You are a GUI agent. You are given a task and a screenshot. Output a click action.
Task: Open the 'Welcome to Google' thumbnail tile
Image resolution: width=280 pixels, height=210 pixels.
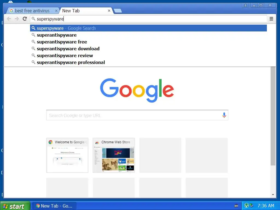coord(67,155)
